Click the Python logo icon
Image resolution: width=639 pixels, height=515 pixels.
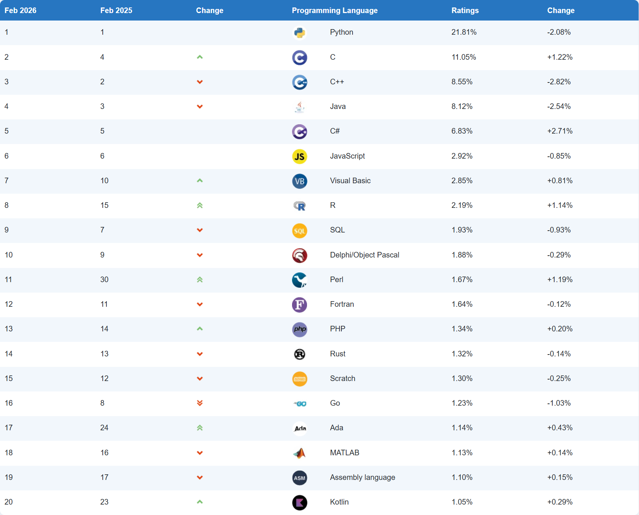300,33
